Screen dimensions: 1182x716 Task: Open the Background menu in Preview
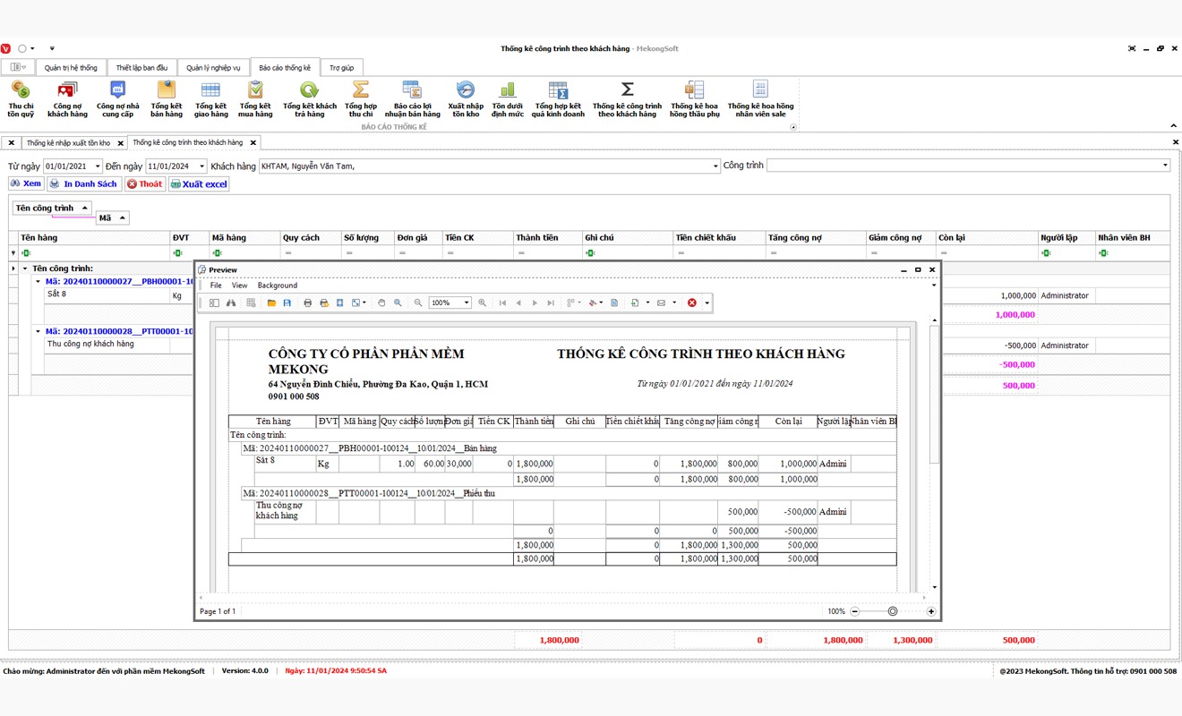pos(277,286)
